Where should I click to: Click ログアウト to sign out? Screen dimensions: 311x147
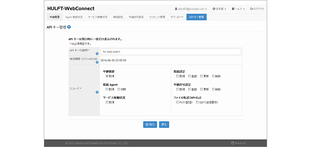coord(257,9)
